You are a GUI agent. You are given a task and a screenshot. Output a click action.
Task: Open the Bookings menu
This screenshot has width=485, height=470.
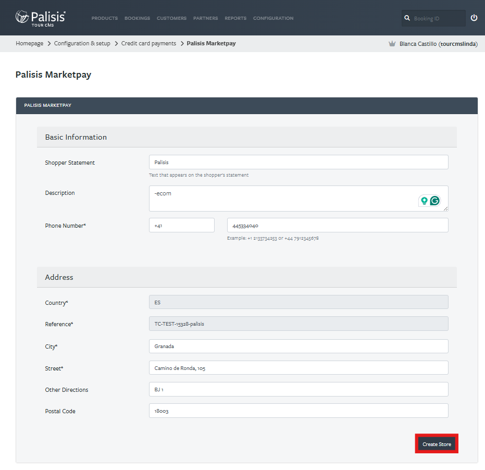[x=138, y=18]
